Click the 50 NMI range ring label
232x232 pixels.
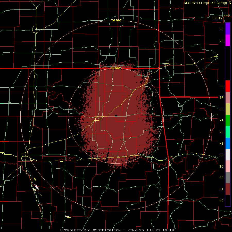pyautogui.click(x=116, y=68)
